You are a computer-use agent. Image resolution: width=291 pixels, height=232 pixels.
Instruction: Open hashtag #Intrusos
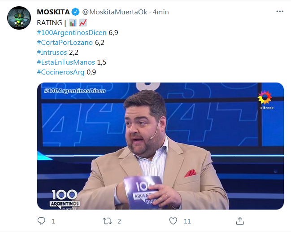coord(52,53)
